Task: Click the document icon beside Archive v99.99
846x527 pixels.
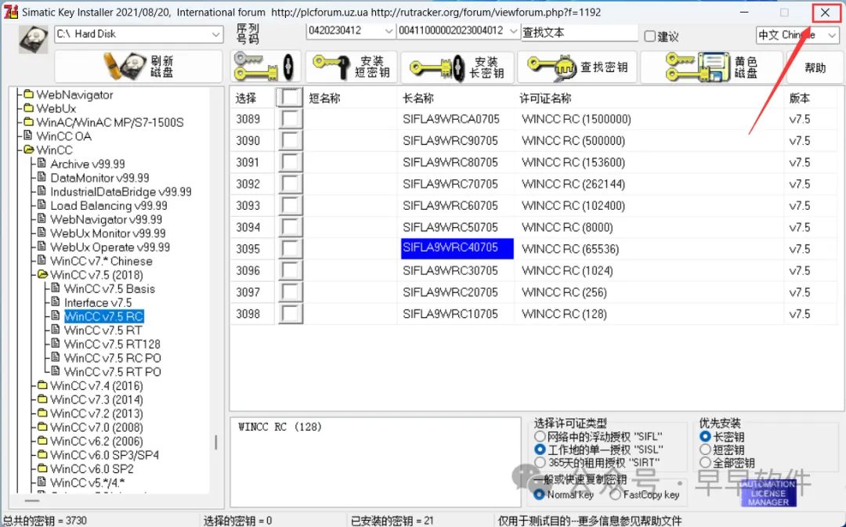Action: (x=42, y=164)
